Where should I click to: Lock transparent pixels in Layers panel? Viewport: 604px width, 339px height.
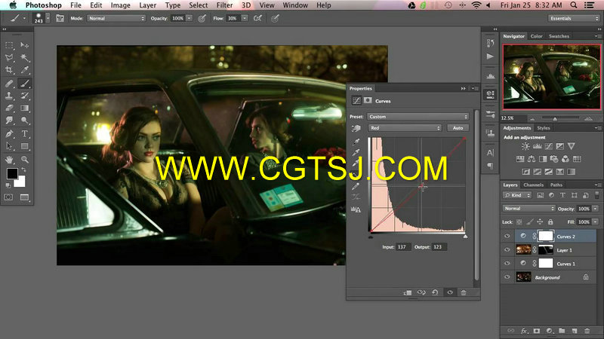(519, 221)
